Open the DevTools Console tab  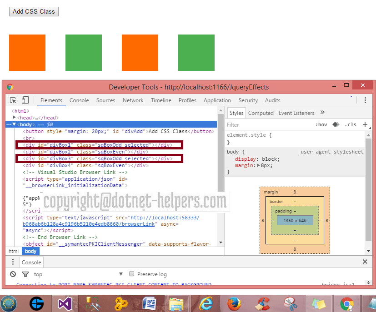click(x=79, y=100)
